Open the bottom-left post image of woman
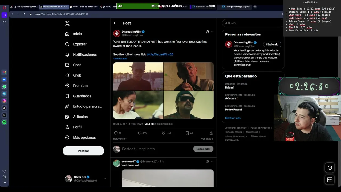The height and width of the screenshot is (192, 341). click(138, 105)
